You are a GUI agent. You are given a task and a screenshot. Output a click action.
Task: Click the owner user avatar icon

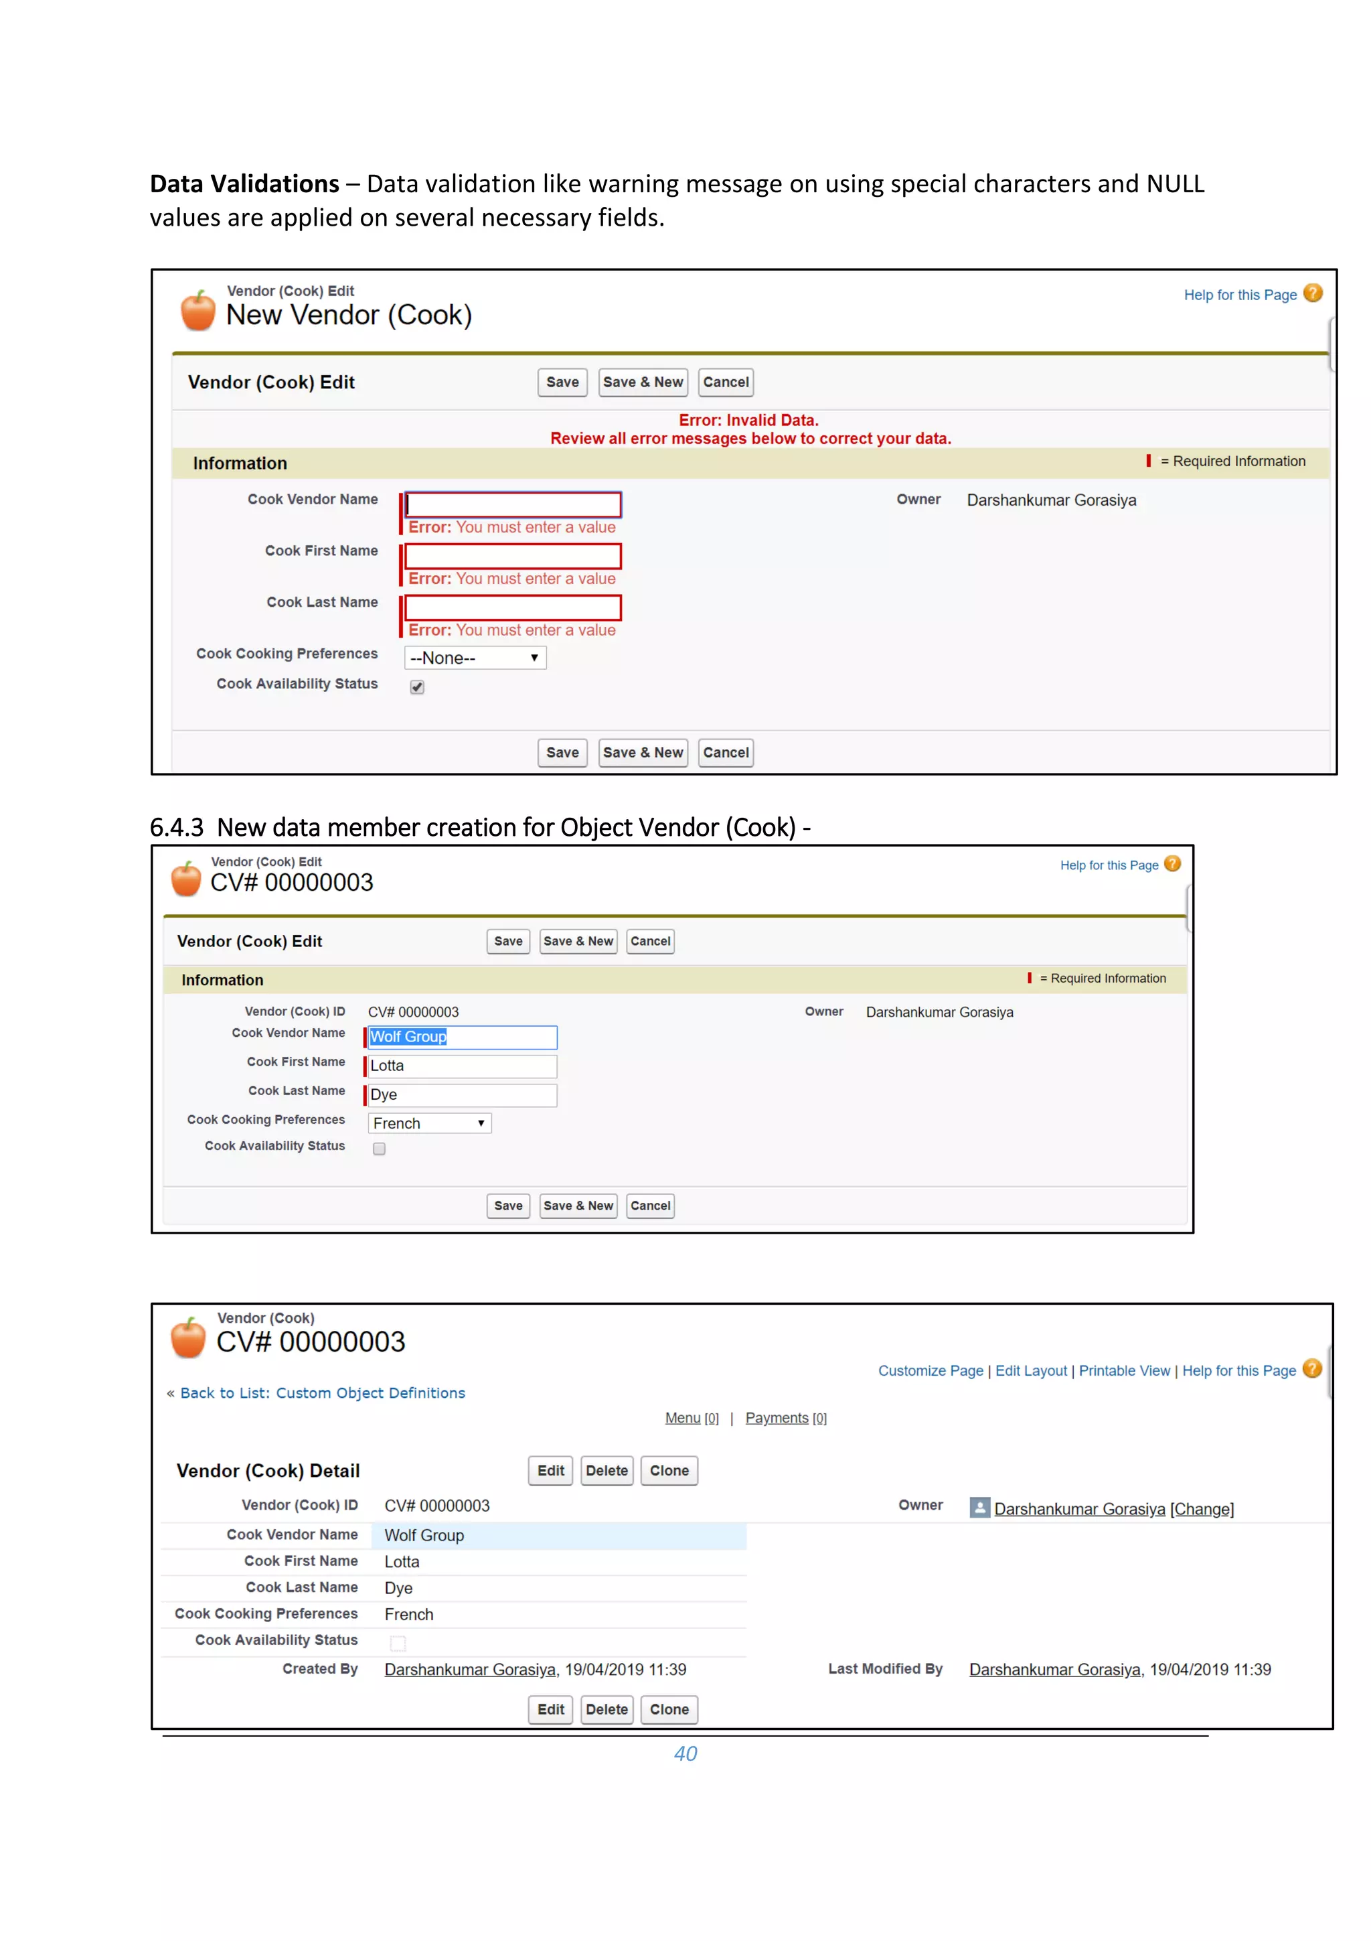click(x=979, y=1507)
